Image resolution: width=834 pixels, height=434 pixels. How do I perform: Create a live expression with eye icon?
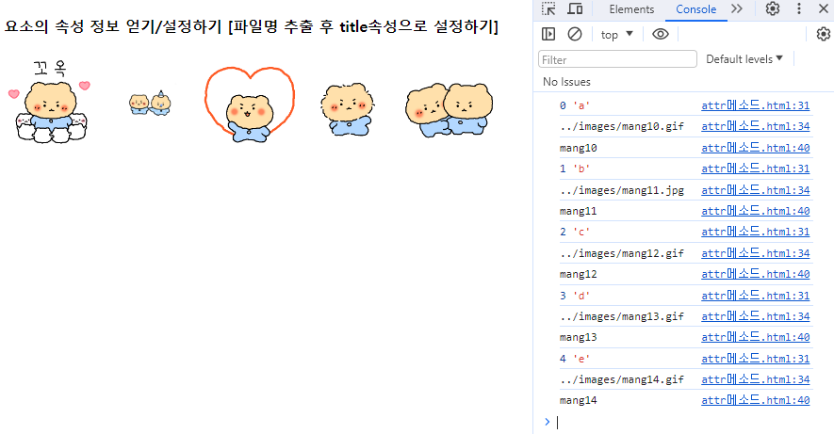(660, 34)
